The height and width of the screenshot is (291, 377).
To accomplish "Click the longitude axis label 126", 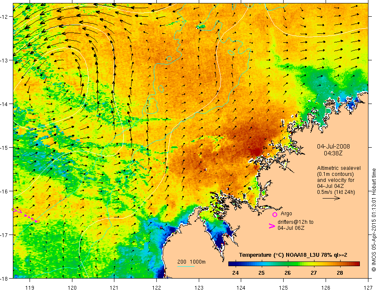I will click(x=326, y=288).
